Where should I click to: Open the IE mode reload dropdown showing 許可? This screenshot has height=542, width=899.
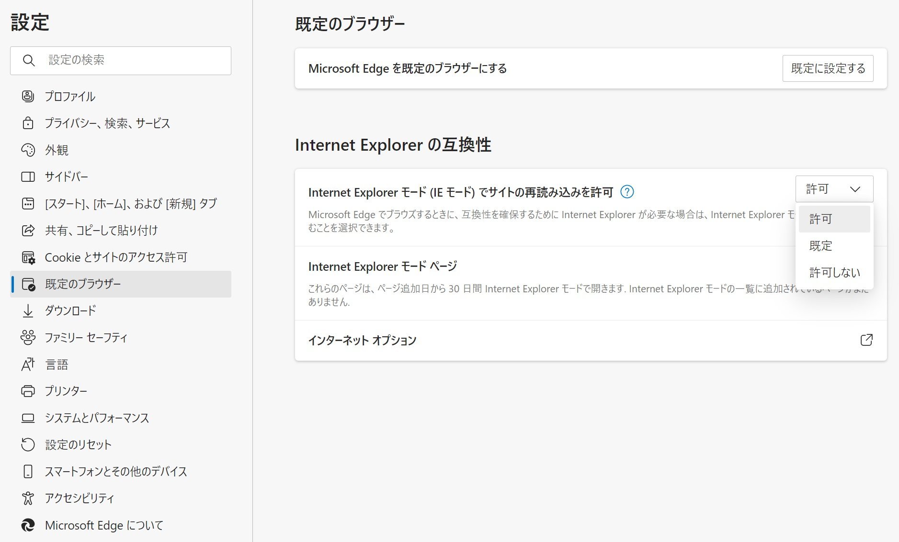click(834, 189)
